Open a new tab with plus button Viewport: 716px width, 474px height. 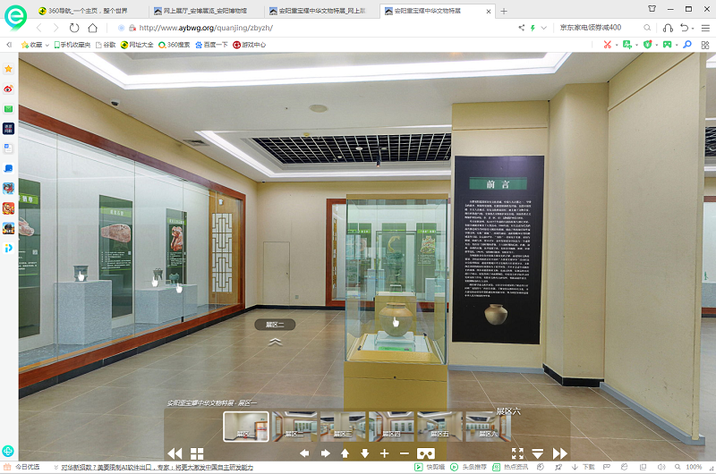[x=504, y=11]
